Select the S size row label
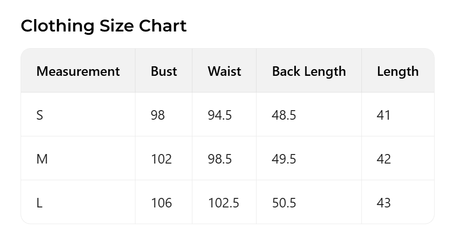459x237 pixels. click(x=40, y=115)
